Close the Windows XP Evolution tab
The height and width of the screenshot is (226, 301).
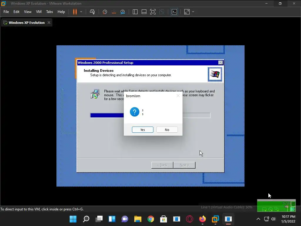coord(49,22)
